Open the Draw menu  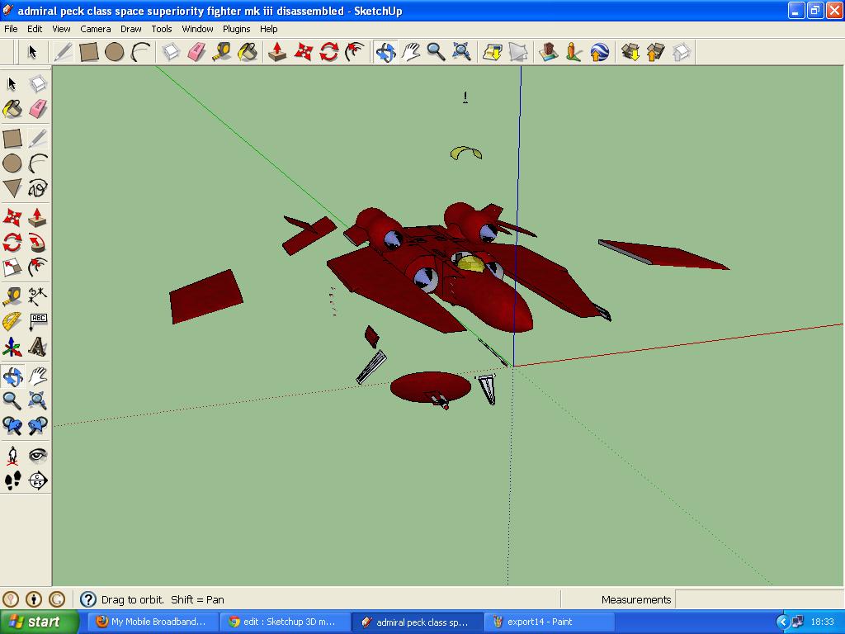tap(130, 29)
